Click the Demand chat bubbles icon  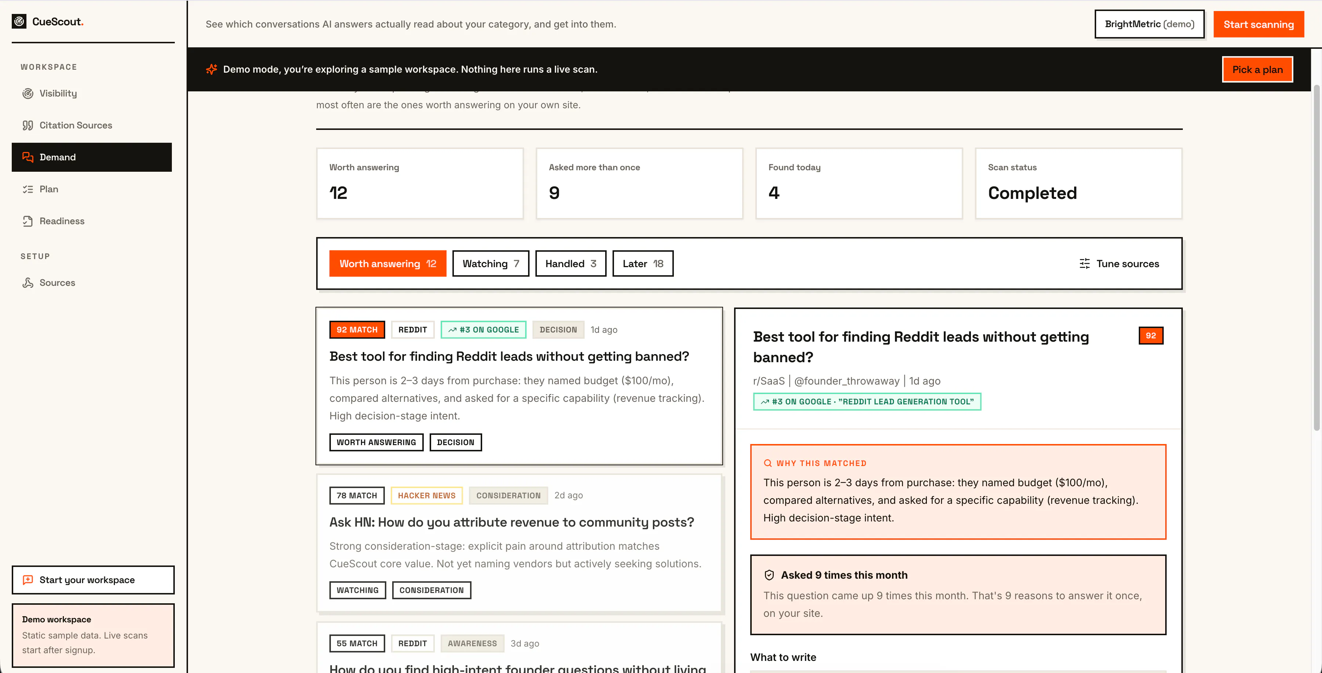coord(28,157)
